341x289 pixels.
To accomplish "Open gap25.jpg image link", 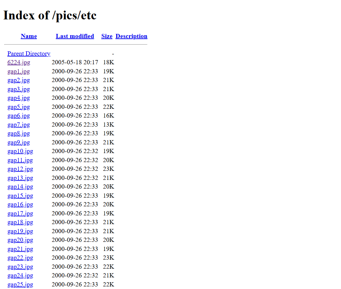I will tap(20, 284).
